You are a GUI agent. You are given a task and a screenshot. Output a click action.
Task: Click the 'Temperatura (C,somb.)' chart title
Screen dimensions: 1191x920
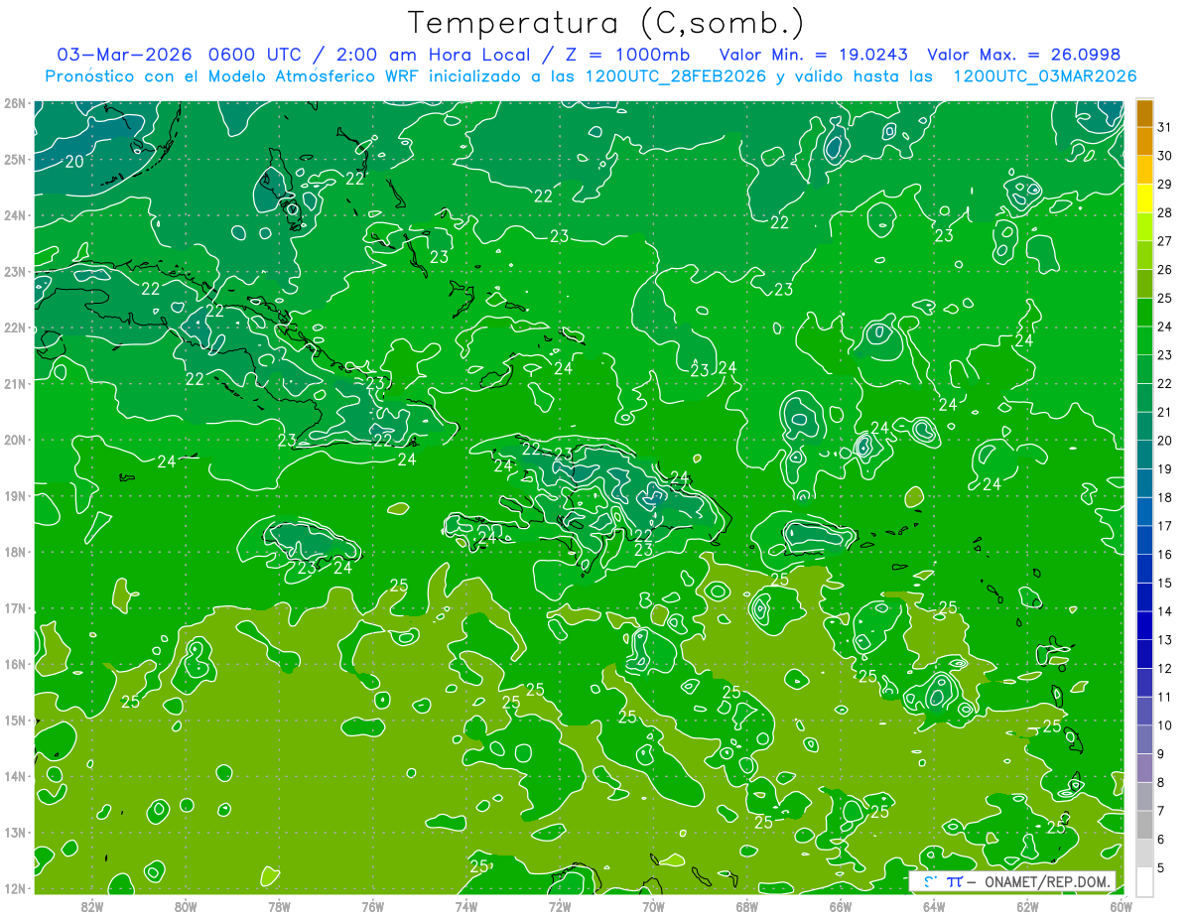coord(606,23)
